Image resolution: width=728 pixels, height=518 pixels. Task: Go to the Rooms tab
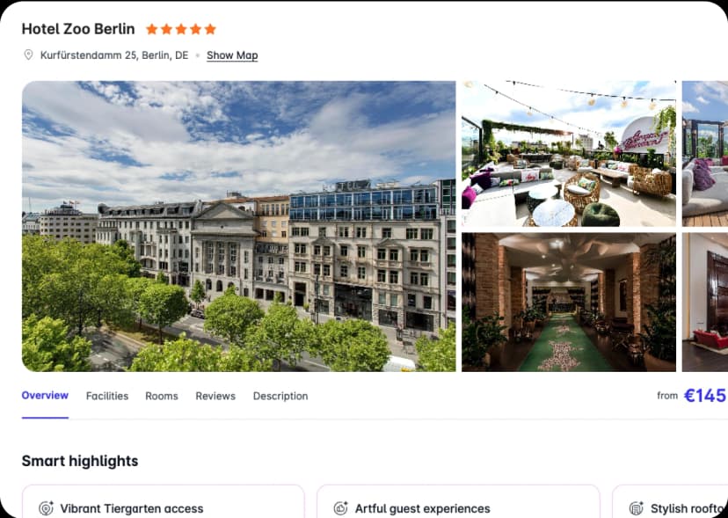click(x=162, y=396)
